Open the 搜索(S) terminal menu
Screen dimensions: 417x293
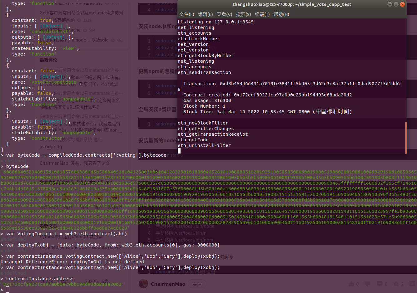pyautogui.click(x=243, y=14)
